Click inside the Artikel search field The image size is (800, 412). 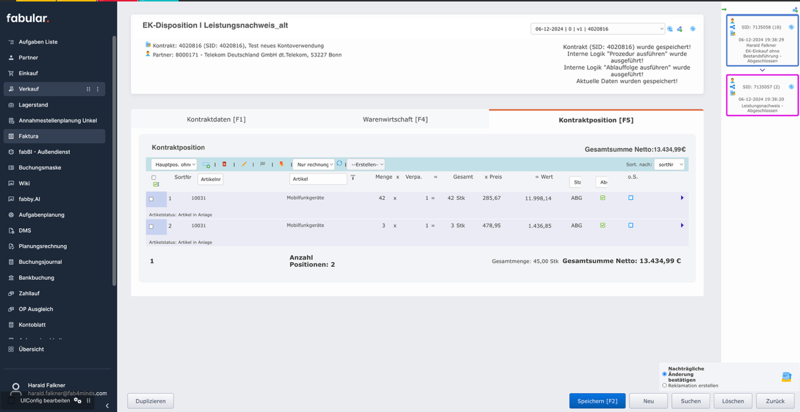[317, 179]
